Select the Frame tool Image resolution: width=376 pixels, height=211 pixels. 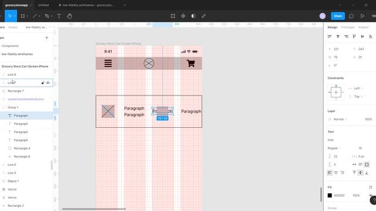pyautogui.click(x=22, y=16)
